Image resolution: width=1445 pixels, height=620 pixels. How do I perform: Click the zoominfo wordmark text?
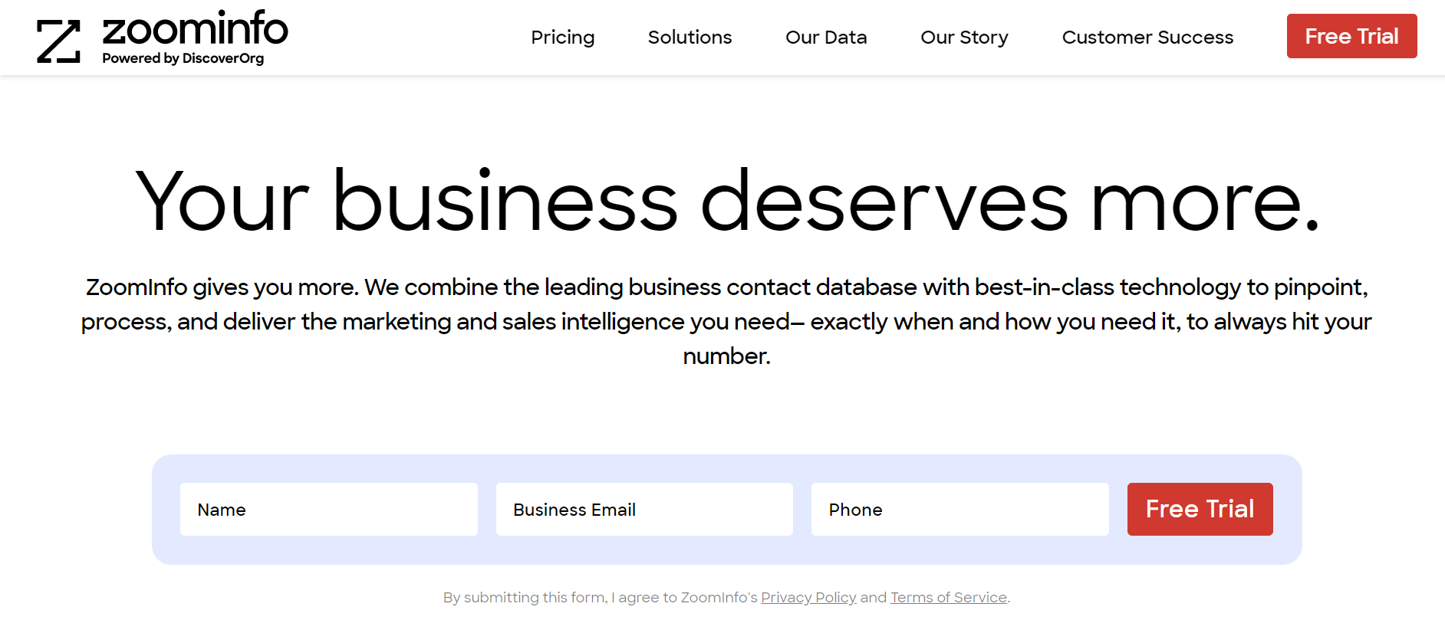tap(195, 29)
